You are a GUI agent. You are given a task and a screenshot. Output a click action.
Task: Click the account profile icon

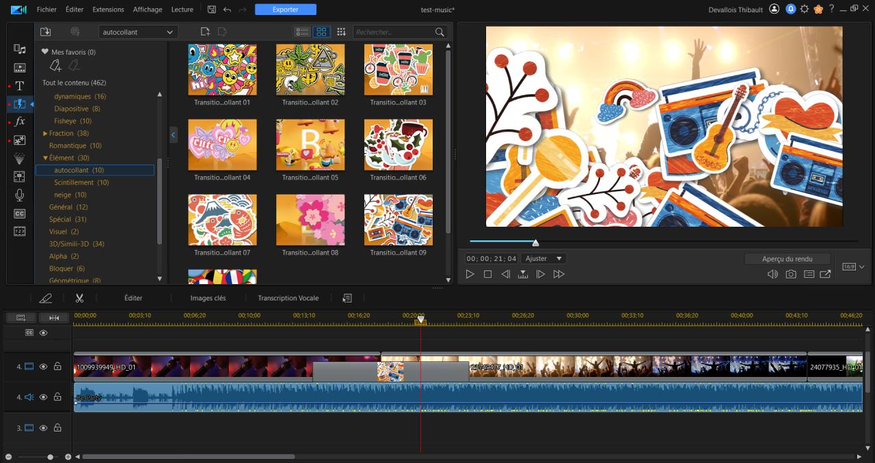(x=774, y=9)
